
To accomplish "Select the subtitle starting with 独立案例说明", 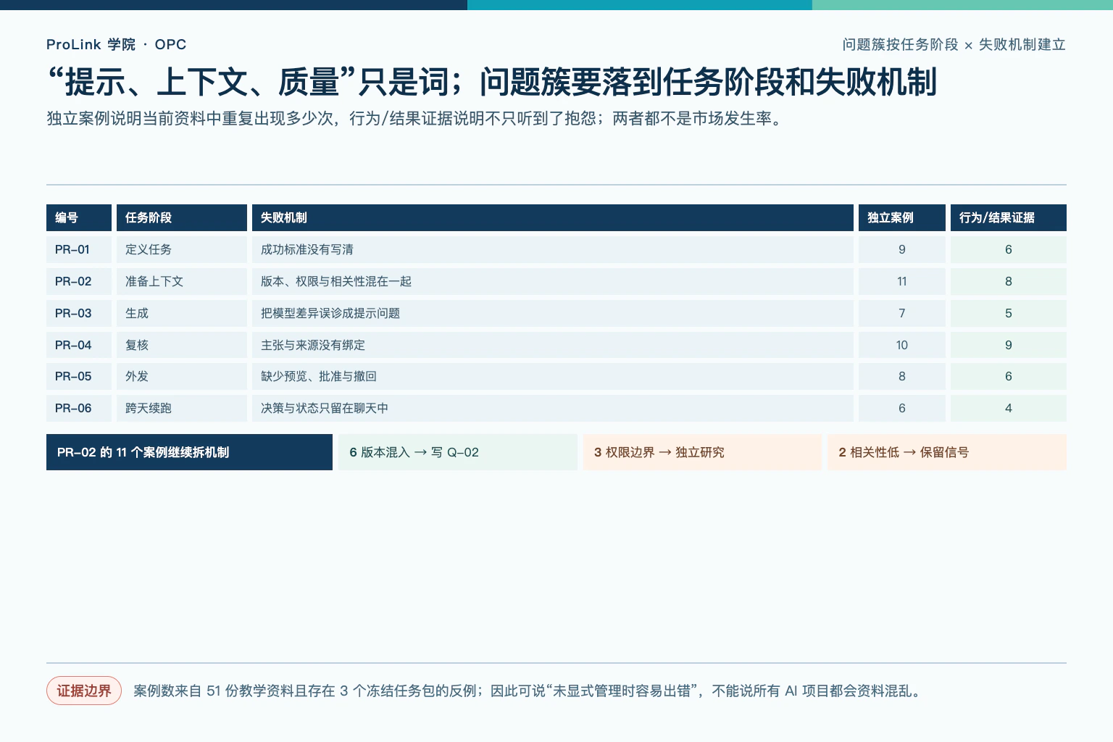I will (416, 118).
